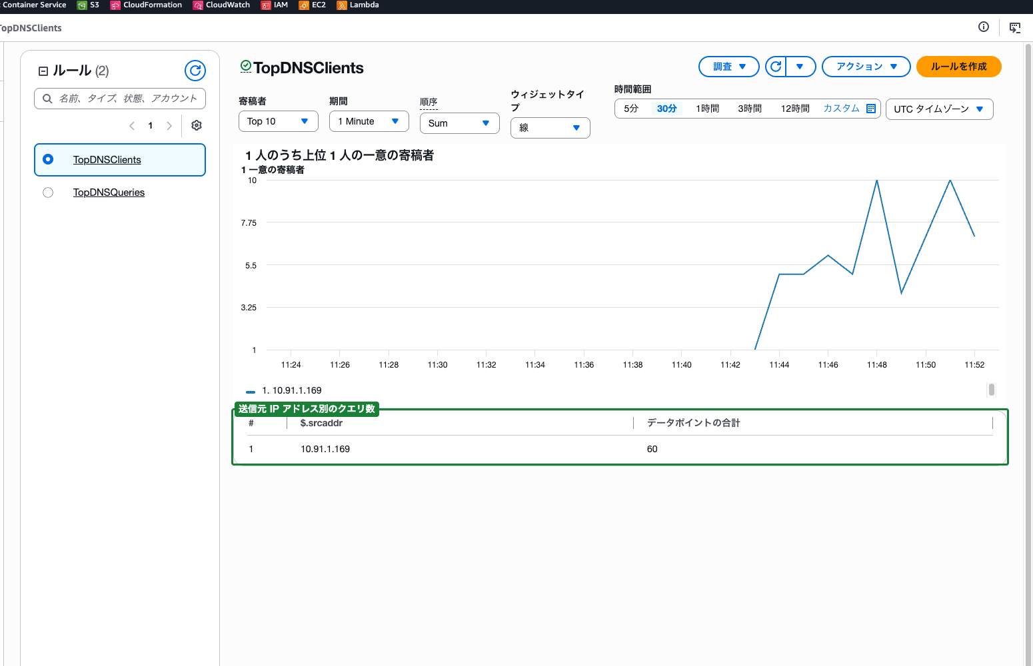Go to previous rules page

(132, 125)
